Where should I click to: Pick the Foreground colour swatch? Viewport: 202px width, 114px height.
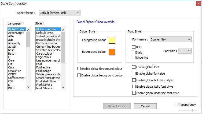[x=112, y=40]
